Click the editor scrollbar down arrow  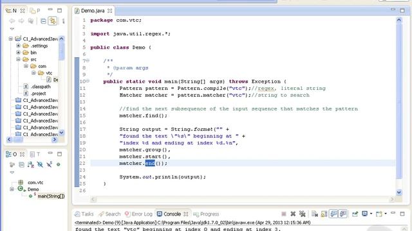399,193
